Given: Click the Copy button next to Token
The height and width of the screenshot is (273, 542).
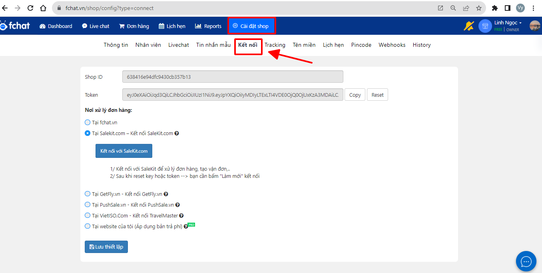Looking at the screenshot, I should coord(355,95).
